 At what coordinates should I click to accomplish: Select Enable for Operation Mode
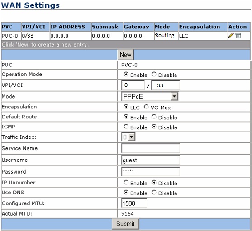(126, 74)
